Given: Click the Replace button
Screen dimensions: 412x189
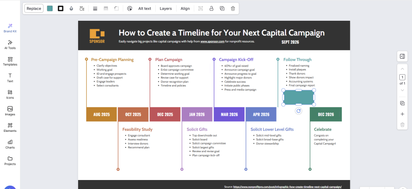Looking at the screenshot, I should point(34,9).
